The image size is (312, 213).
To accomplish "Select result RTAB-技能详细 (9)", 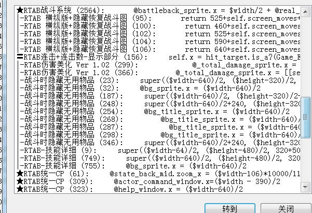I will (x=158, y=150).
